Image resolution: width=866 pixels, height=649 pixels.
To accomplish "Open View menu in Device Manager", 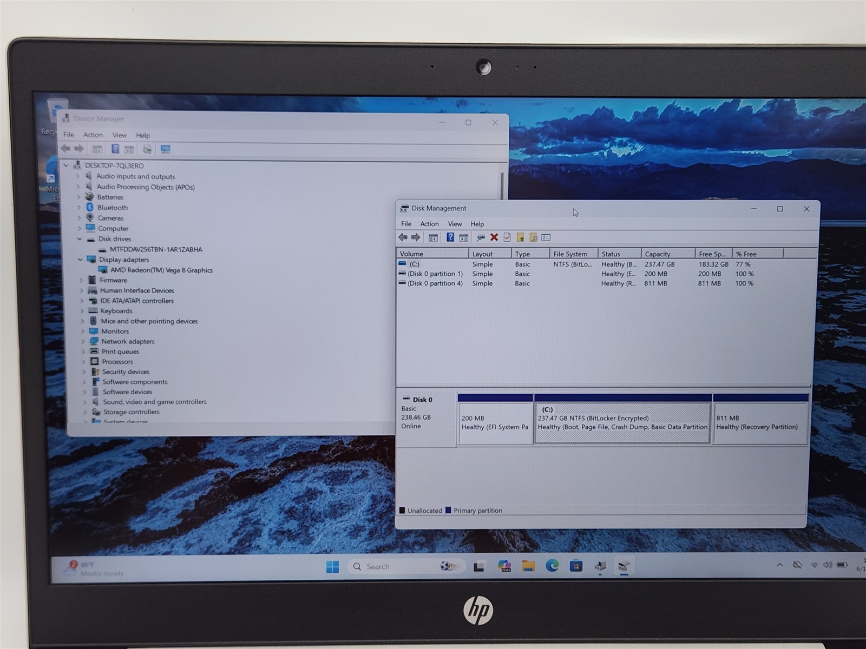I will pyautogui.click(x=120, y=135).
